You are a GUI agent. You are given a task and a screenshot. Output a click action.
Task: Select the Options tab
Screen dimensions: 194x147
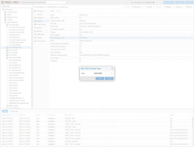[41, 21]
